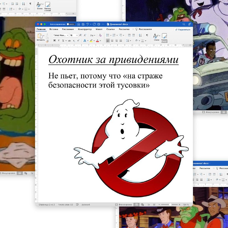
Task: Open the Home icon in the title bar
Action: [79, 24]
